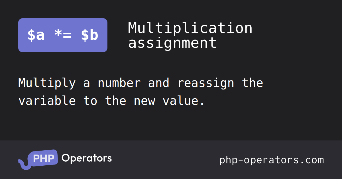
Task: Click the word "new" in the description
Action: 144,101
